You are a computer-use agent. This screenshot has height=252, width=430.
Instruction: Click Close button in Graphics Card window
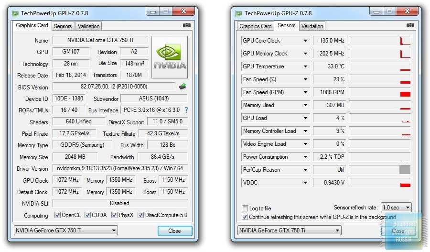[174, 230]
